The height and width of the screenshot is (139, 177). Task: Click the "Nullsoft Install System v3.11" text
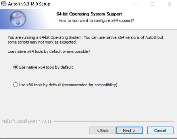(x=27, y=121)
